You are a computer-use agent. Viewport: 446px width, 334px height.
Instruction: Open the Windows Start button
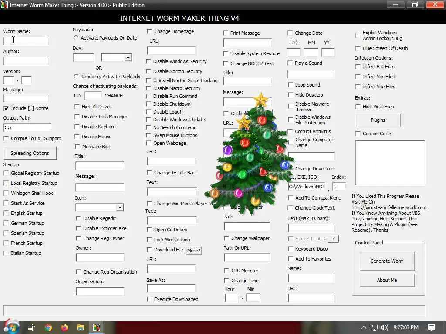click(11, 327)
